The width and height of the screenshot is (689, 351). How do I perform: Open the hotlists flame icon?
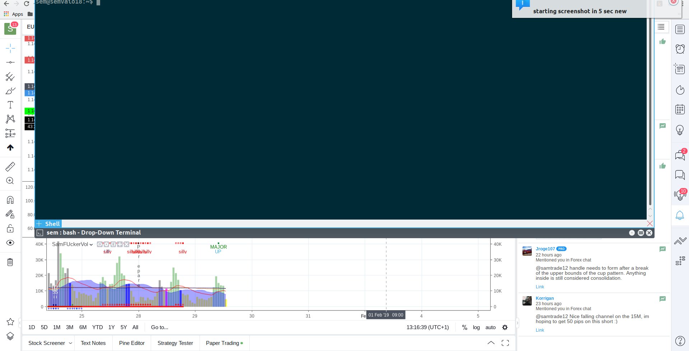(680, 90)
